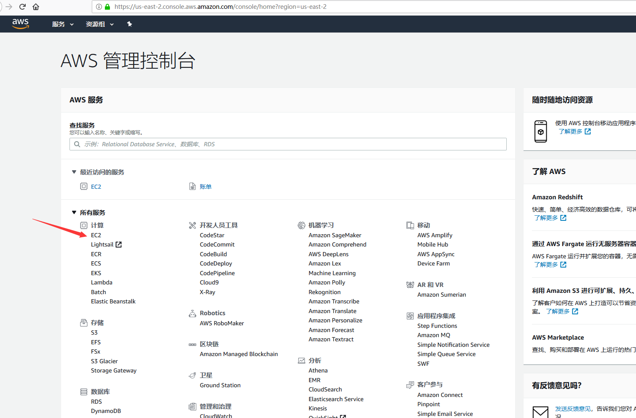
Task: Open S3 Glacier
Action: click(104, 361)
